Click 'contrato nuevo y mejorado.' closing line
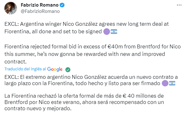The height and width of the screenshot is (114, 186). click(x=38, y=109)
